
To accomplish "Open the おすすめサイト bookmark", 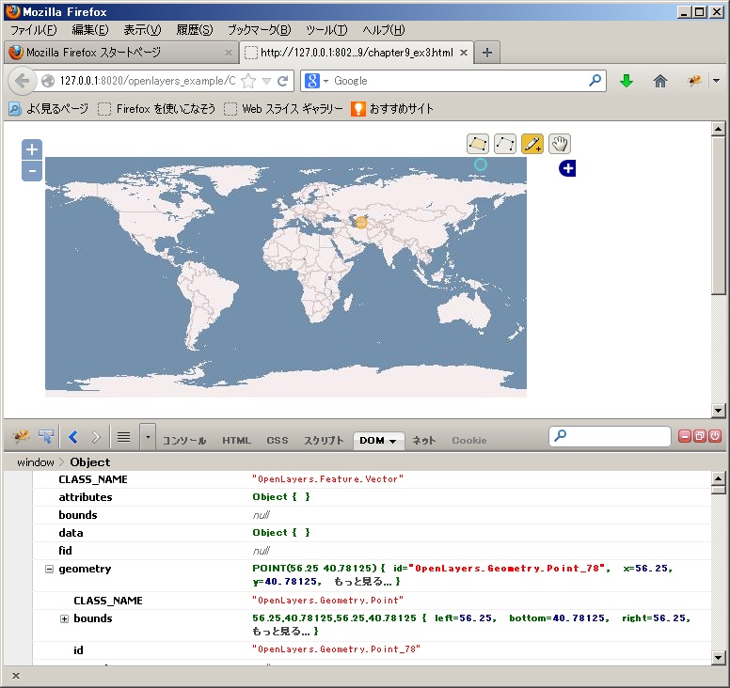I will click(x=392, y=109).
